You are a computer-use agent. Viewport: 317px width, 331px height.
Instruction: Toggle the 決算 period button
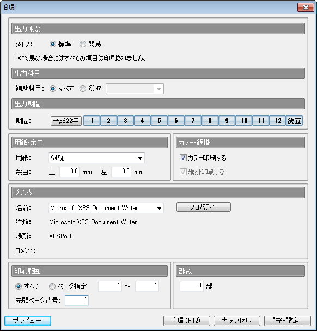[x=295, y=121]
